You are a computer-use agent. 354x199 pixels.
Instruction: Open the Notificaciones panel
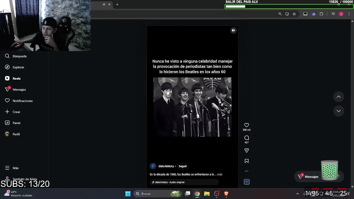click(x=19, y=101)
